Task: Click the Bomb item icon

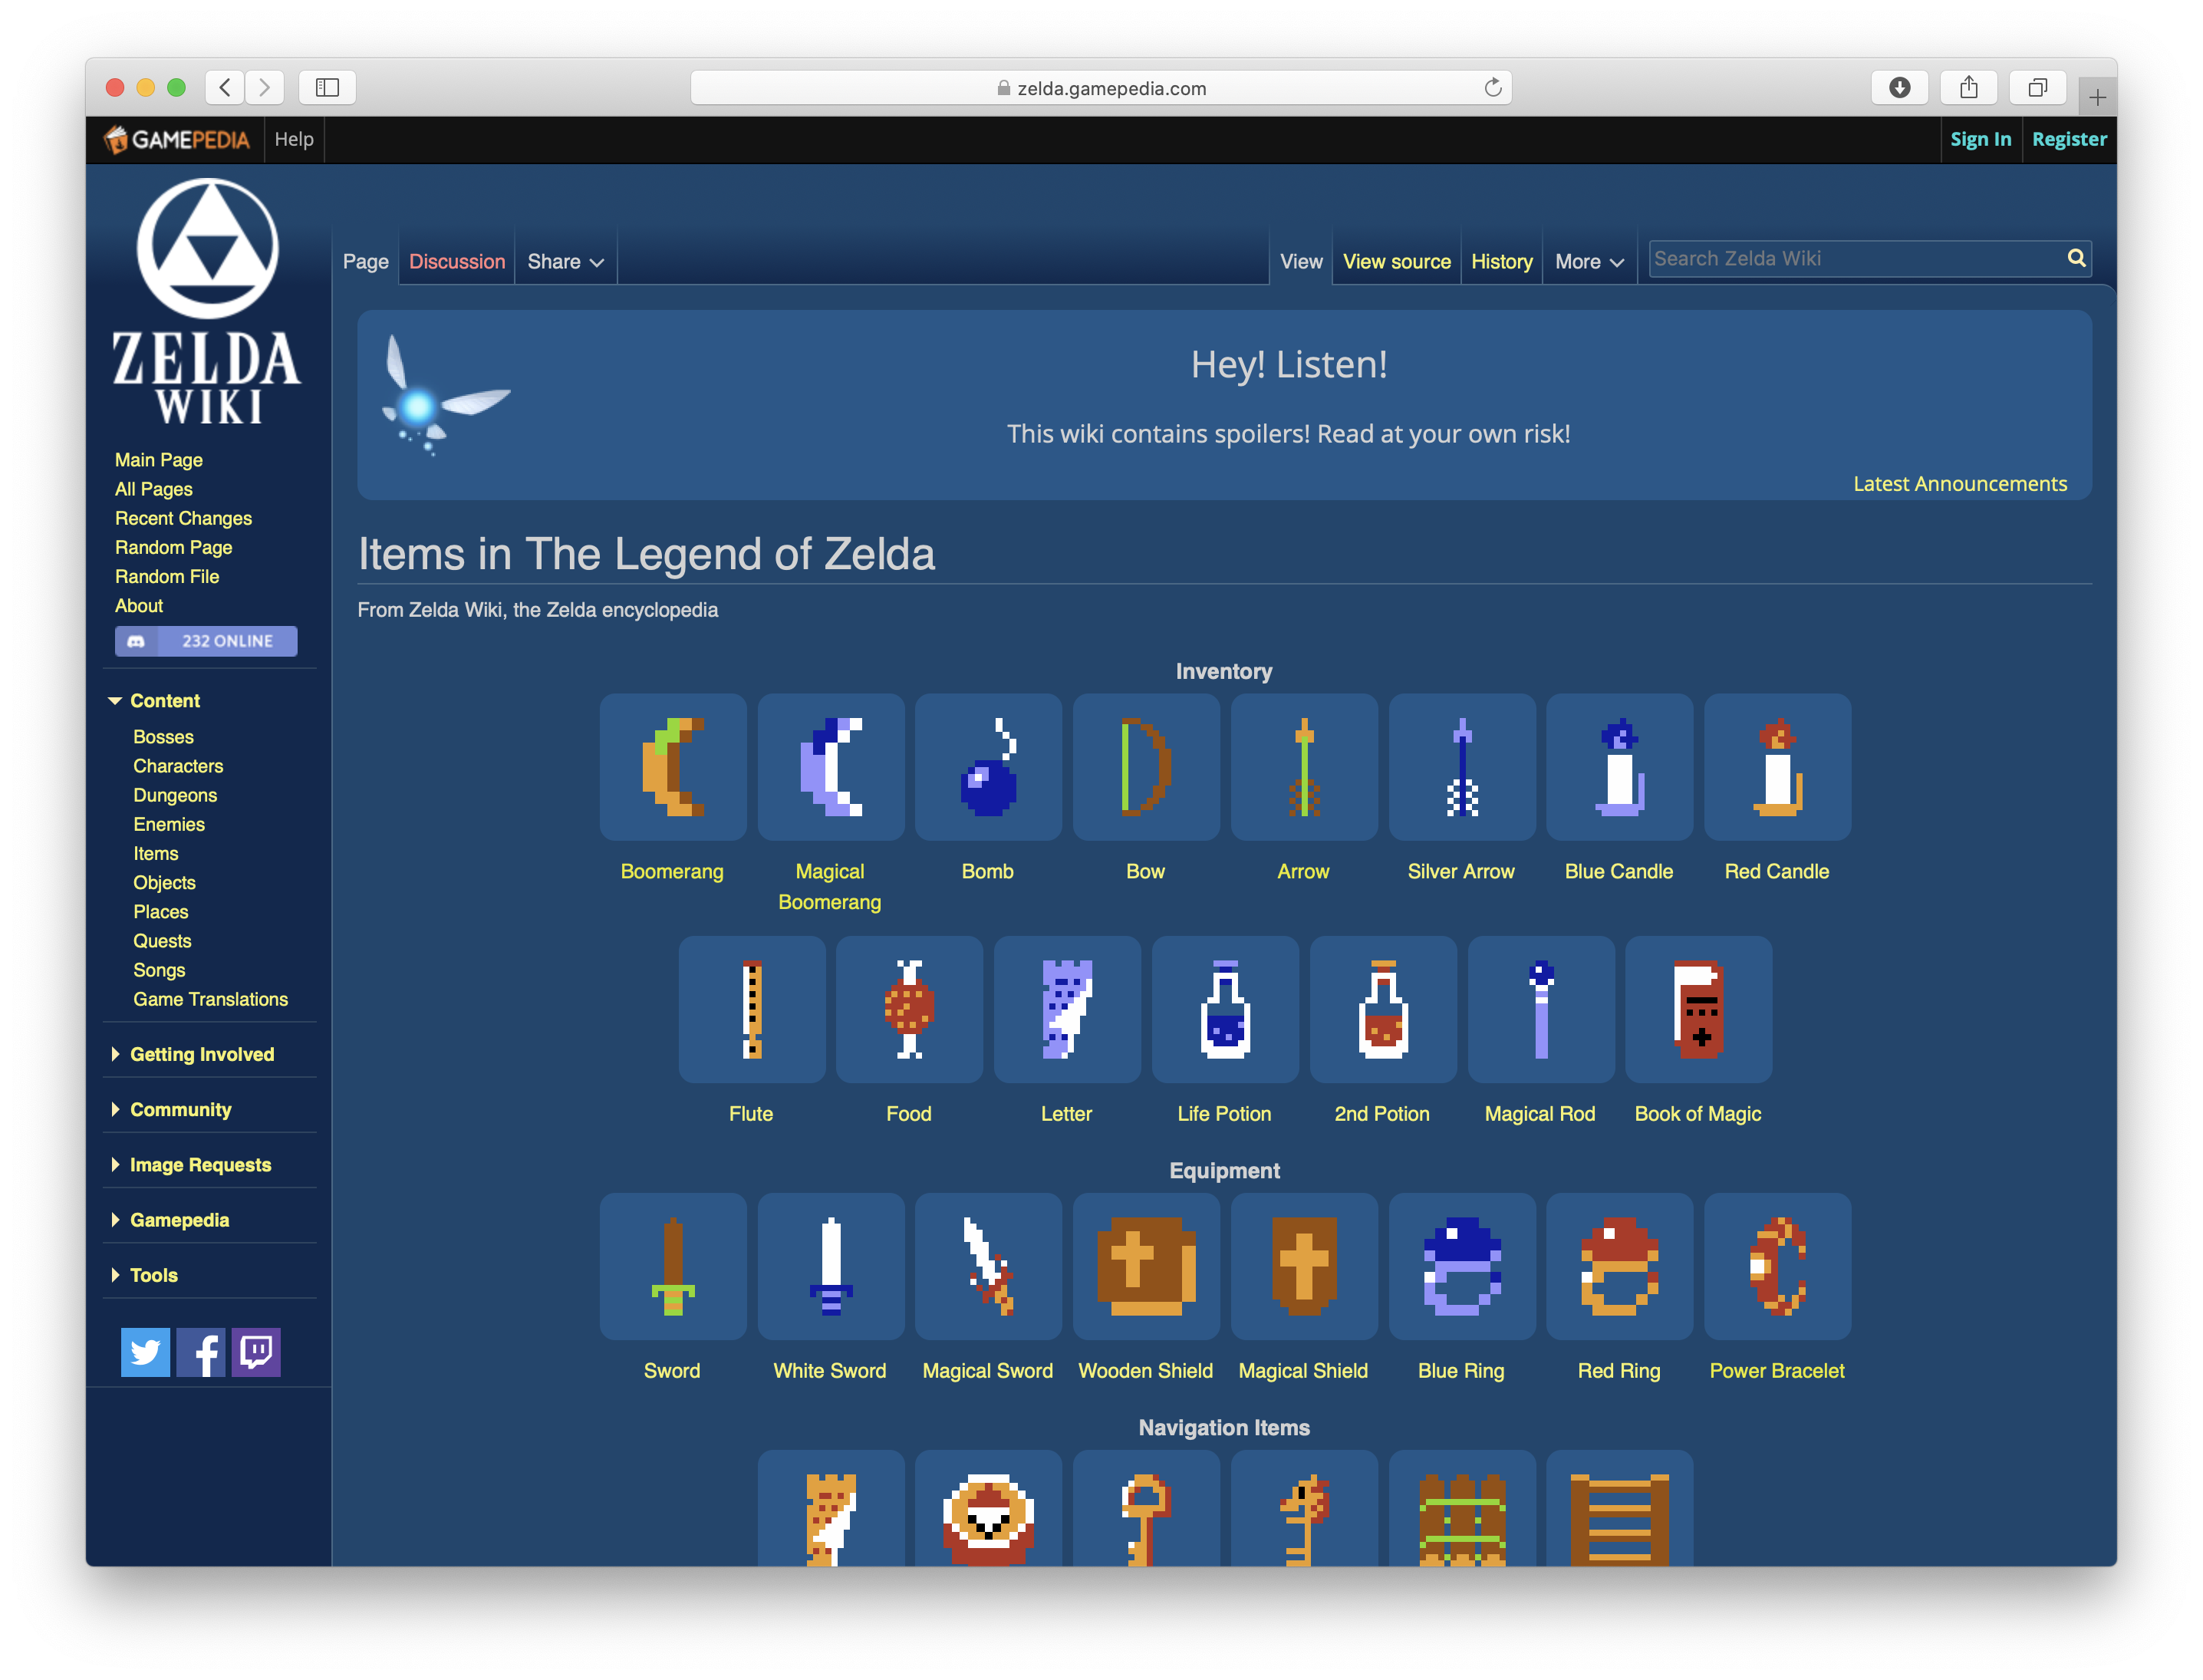Action: coord(988,767)
